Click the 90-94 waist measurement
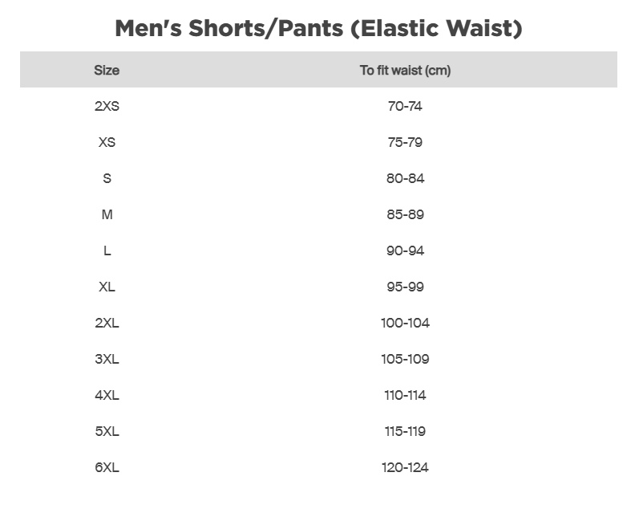 (405, 250)
